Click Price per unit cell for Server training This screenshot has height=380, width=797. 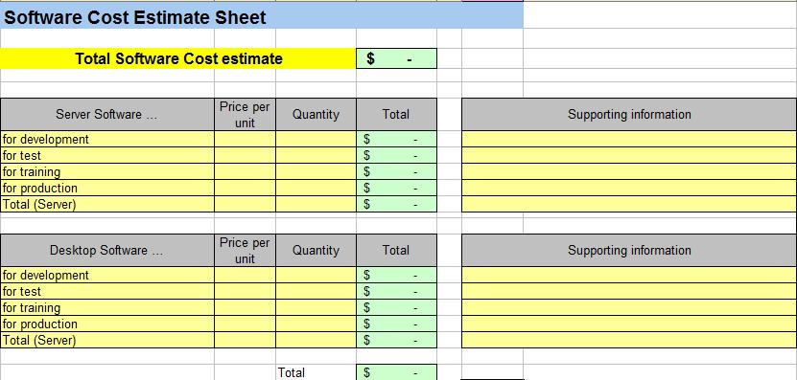tap(245, 171)
